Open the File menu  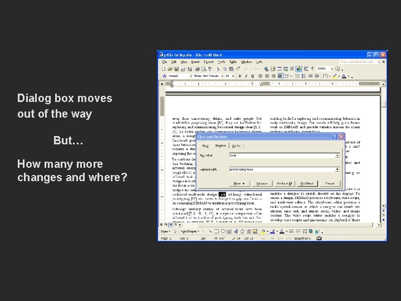pyautogui.click(x=164, y=62)
